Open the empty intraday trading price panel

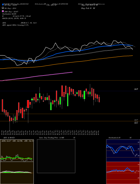pyautogui.click(x=56, y=156)
